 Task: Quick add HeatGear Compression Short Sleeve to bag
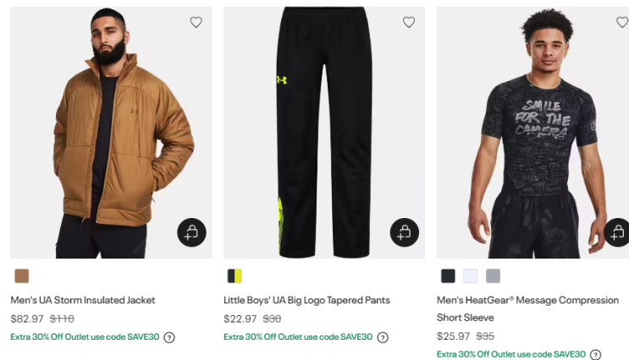tap(617, 232)
